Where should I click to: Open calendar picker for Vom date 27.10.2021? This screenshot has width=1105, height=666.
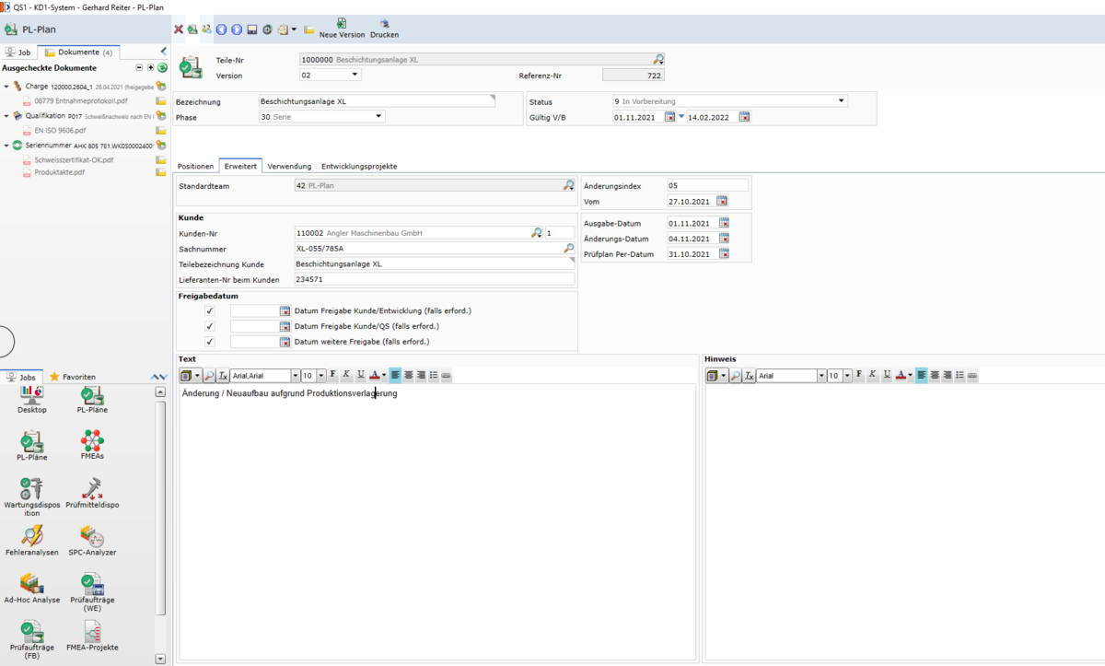pos(722,201)
